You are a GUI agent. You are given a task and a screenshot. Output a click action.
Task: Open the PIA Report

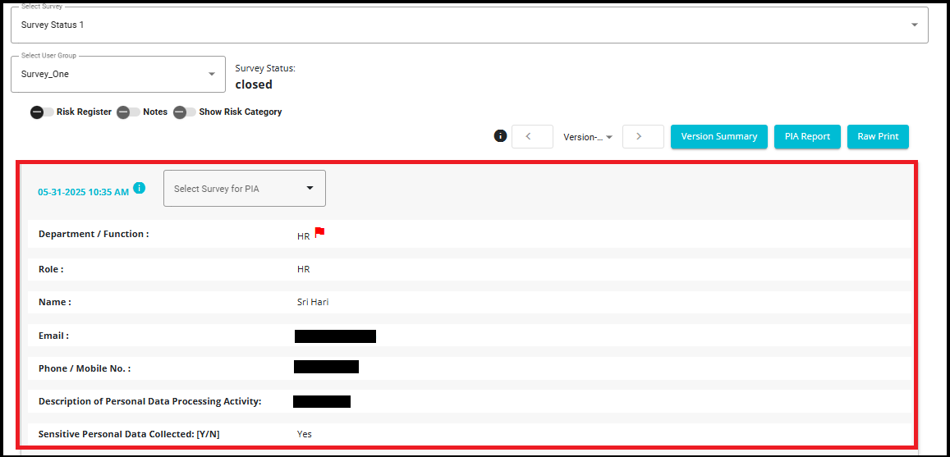click(x=807, y=137)
